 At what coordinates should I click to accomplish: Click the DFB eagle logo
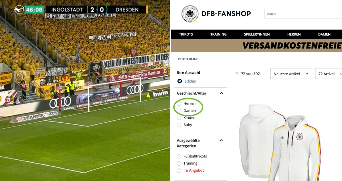190,14
